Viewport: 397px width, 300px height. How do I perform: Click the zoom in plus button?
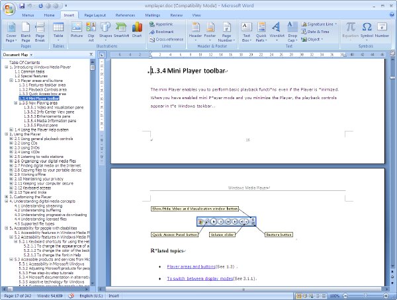point(386,295)
